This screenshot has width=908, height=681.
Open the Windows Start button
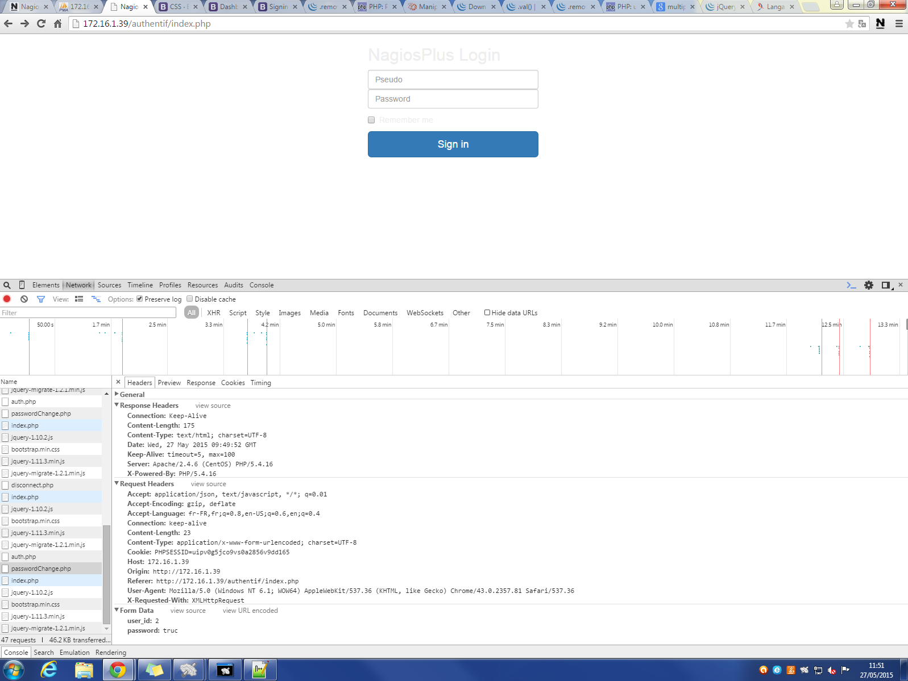(x=13, y=670)
